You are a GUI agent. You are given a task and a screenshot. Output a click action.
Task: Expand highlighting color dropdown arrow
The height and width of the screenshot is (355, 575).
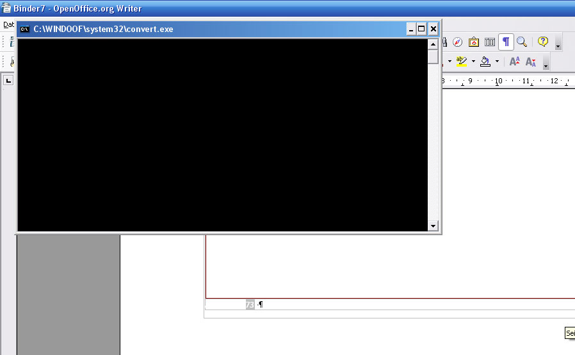pos(473,62)
